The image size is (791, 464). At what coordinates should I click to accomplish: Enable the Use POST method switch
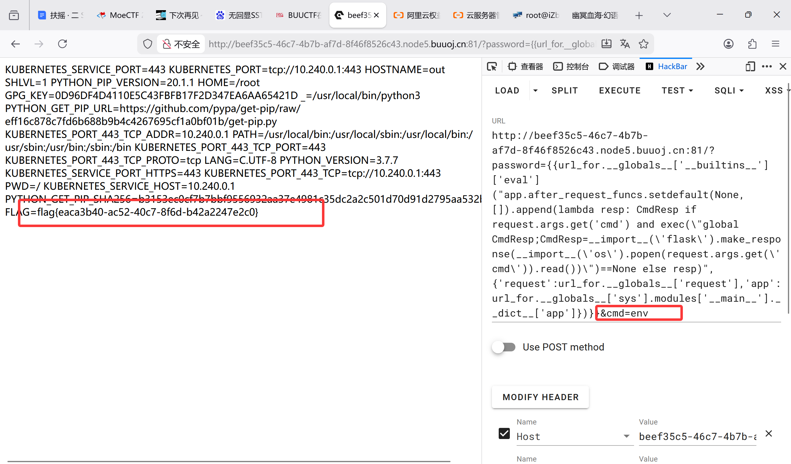pos(504,347)
